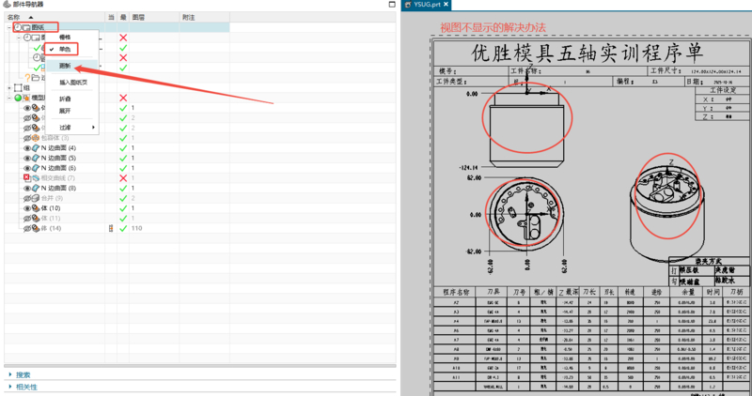Click the 合并 (9) unite feature icon
The width and height of the screenshot is (752, 396).
pyautogui.click(x=36, y=198)
